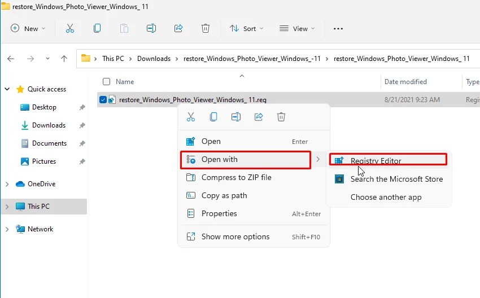The height and width of the screenshot is (298, 480).
Task: Click the chevron after Downloads in address bar
Action: 177,59
